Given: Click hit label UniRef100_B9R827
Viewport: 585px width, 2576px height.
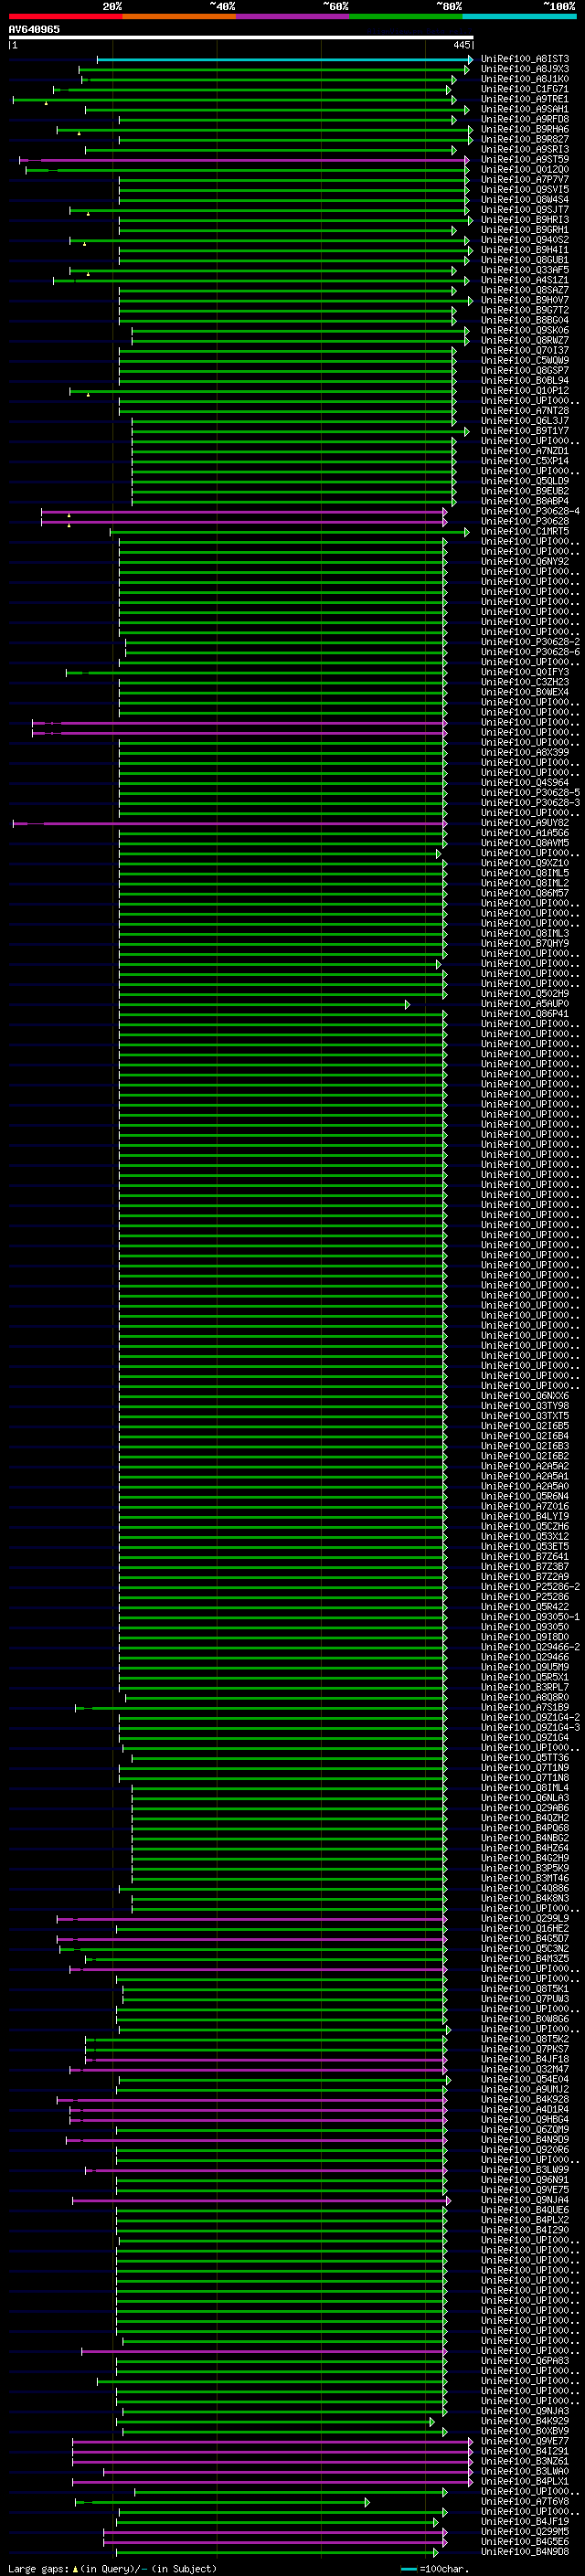Looking at the screenshot, I should [525, 139].
